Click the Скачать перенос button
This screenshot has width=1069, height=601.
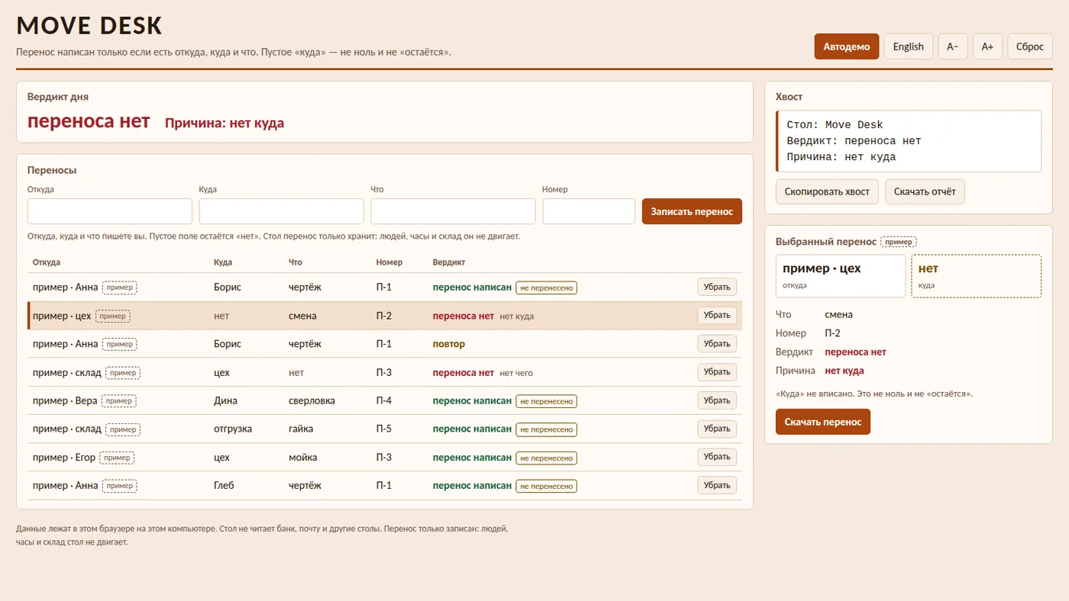coord(822,422)
